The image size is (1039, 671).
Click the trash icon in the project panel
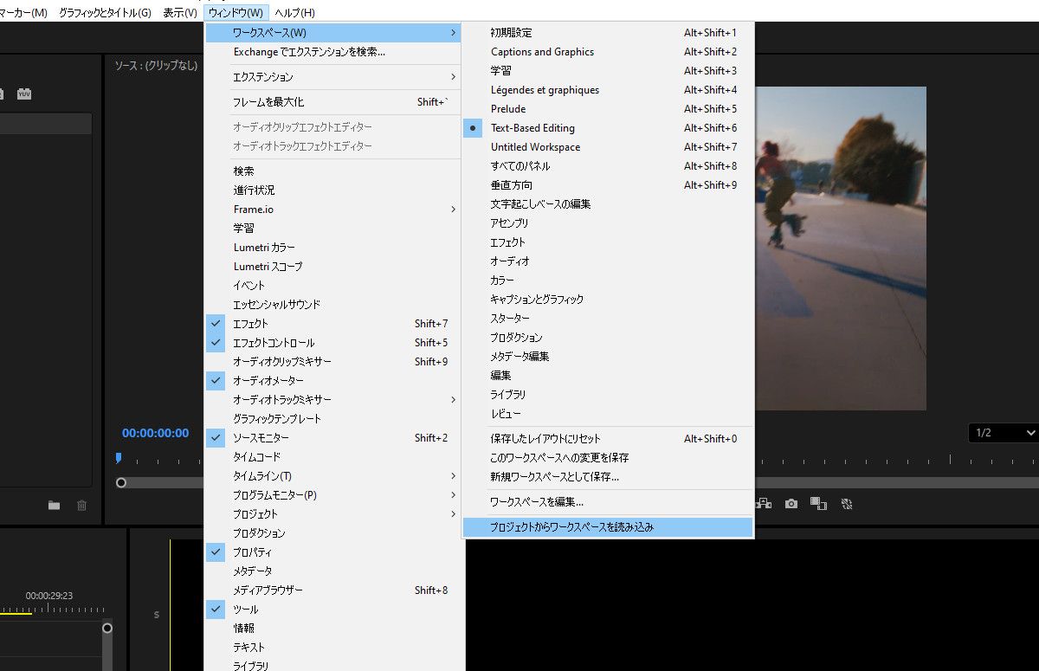click(x=81, y=505)
